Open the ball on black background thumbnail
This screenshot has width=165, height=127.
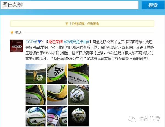78,117
